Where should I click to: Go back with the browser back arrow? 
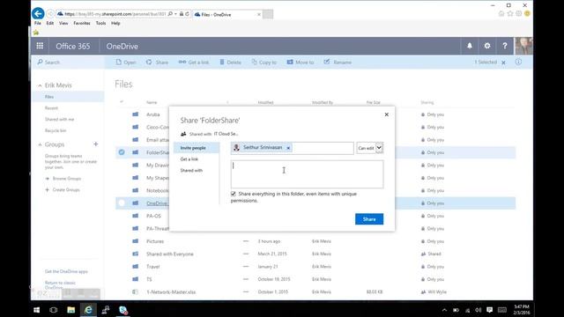pos(38,14)
